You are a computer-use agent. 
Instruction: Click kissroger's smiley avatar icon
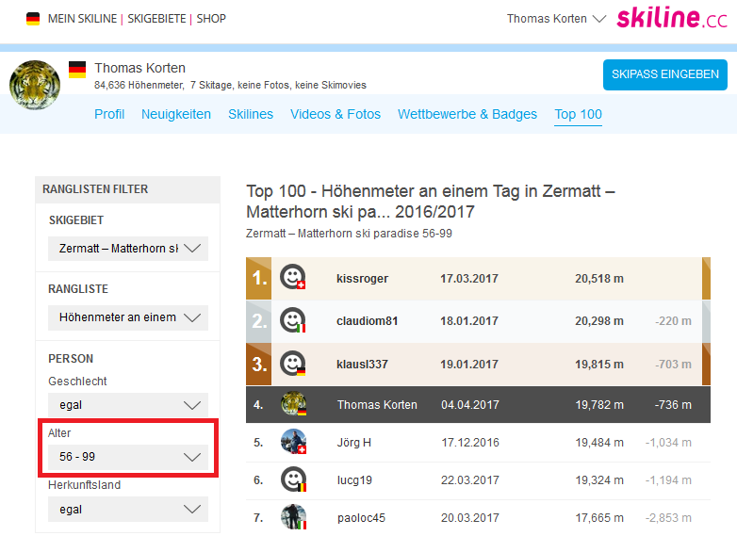293,277
